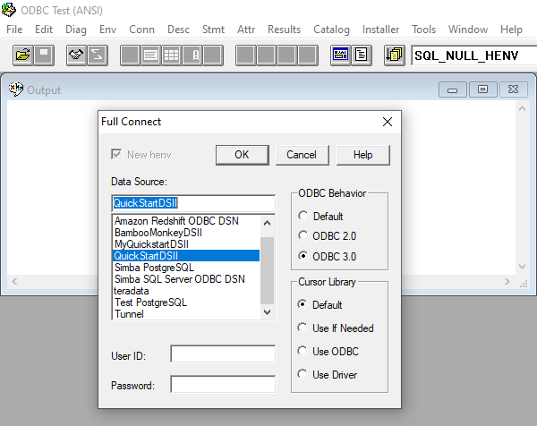Click the document list icon in toolbar
This screenshot has width=537, height=426.
tap(362, 55)
